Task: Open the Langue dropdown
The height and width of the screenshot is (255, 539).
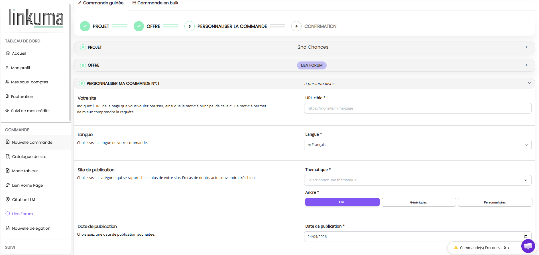Action: coord(418,145)
